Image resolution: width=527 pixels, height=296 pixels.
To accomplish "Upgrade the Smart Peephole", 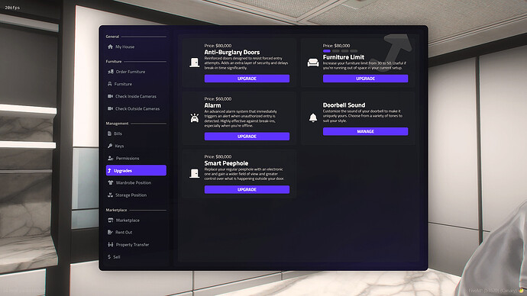I will pyautogui.click(x=247, y=190).
